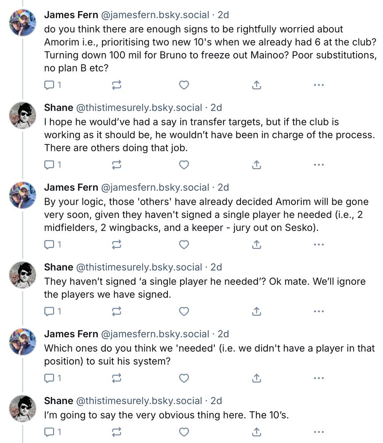Viewport: 383px width, 443px height.
Task: Repost James Fern's post about two new 10's
Action: click(117, 85)
